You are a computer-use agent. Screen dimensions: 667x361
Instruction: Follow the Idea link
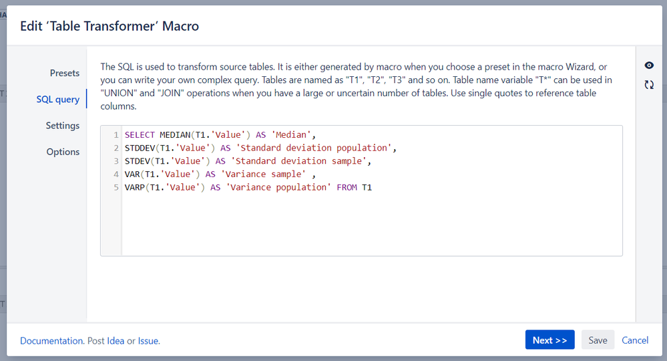point(116,341)
